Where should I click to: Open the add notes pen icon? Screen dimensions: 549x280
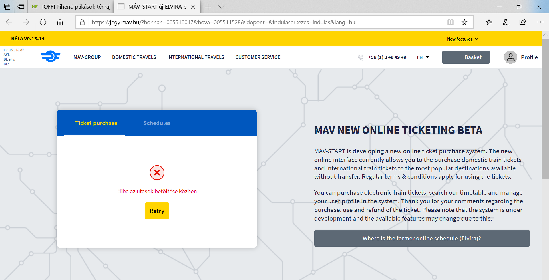pos(506,22)
